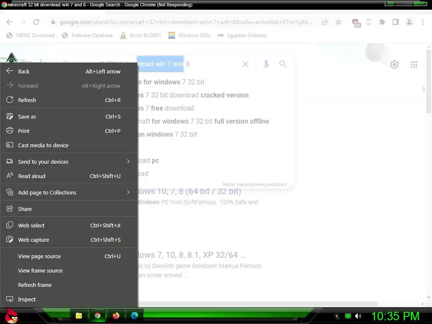Open Edge from the taskbar
The height and width of the screenshot is (324, 432).
135,316
